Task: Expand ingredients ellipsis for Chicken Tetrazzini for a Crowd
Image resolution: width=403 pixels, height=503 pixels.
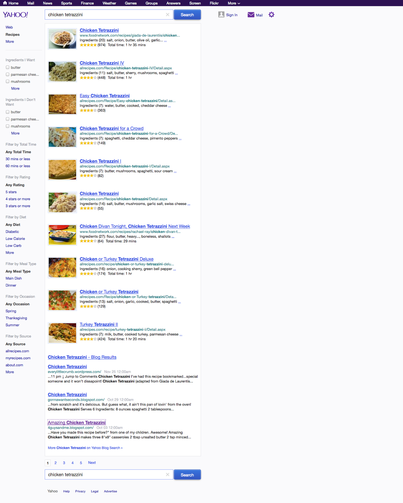Action: 180,139
